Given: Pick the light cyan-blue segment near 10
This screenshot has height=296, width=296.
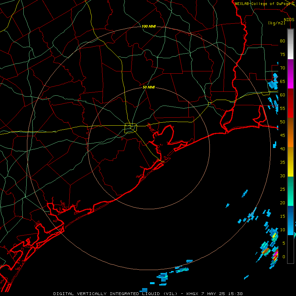Looking at the screenshot, I should pyautogui.click(x=290, y=227).
